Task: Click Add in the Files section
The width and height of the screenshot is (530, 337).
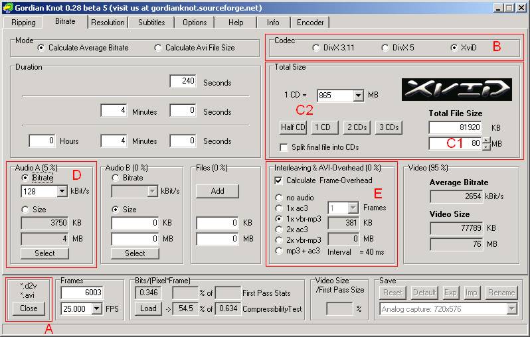Action: tap(217, 191)
